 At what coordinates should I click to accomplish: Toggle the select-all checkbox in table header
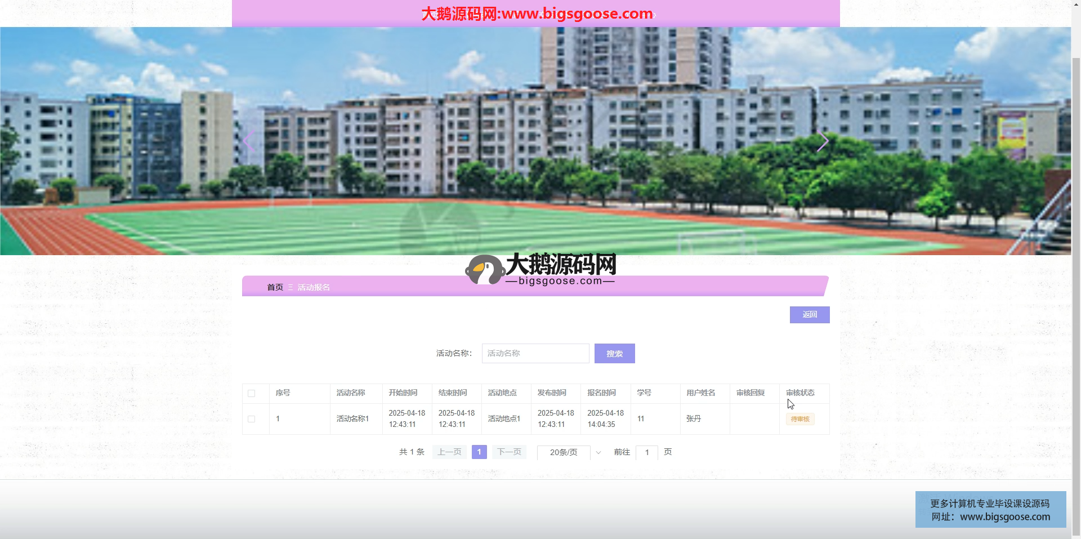click(252, 394)
